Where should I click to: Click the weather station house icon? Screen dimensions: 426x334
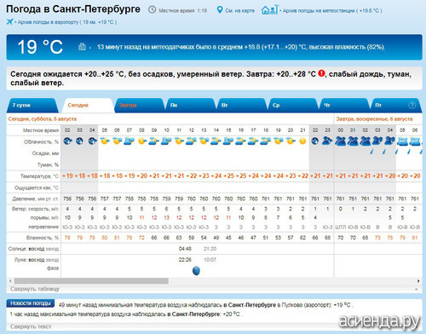[x=270, y=10]
